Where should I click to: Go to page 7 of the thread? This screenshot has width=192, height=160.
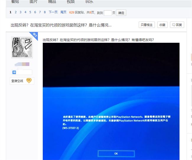click(40, 12)
